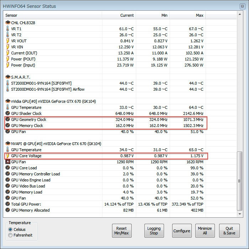
Task: Click the 372.349 % of TDP value
Action: coord(187,204)
